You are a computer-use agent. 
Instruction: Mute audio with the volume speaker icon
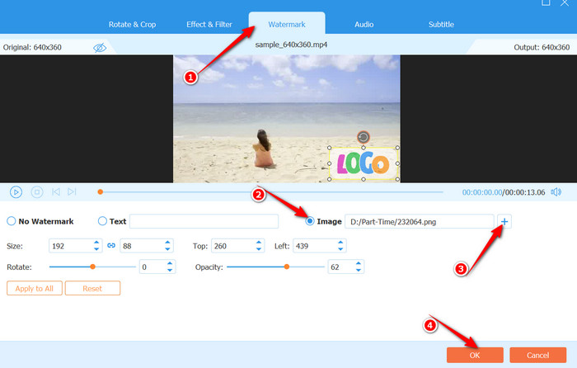click(x=556, y=191)
